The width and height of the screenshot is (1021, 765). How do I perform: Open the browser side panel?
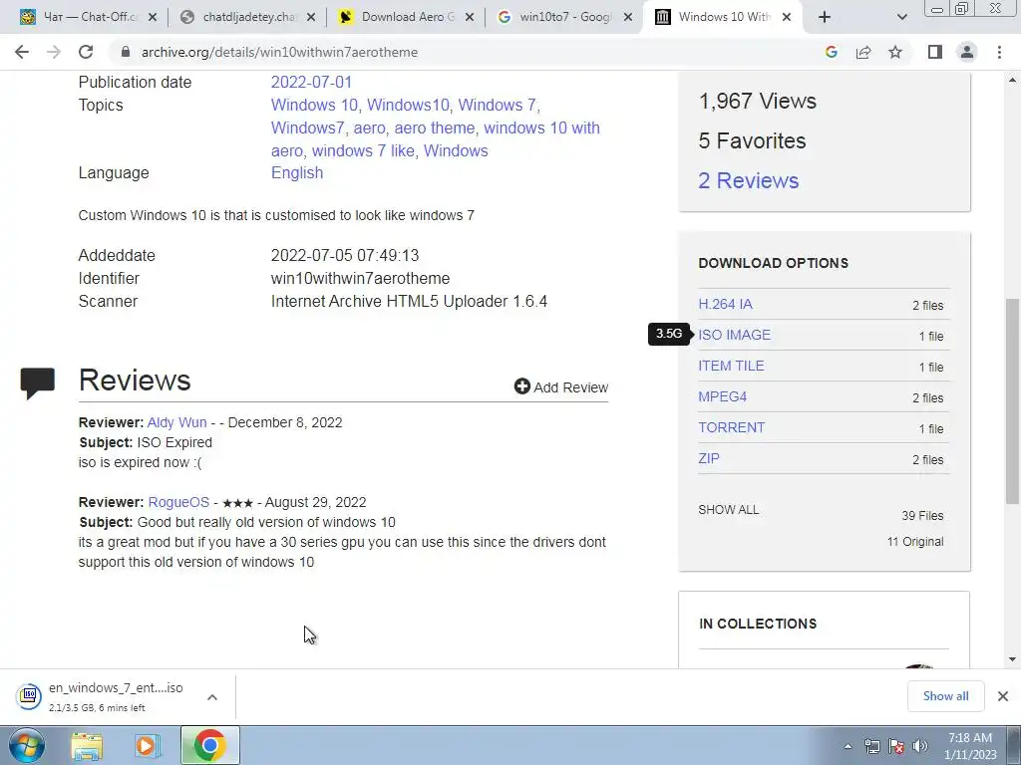pyautogui.click(x=935, y=52)
